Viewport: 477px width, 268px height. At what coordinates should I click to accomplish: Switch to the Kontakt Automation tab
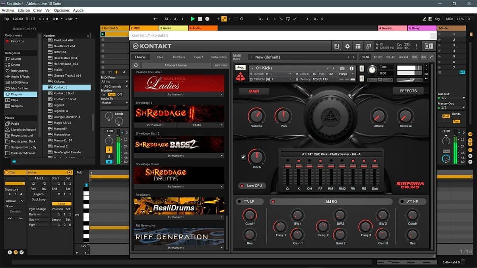pyautogui.click(x=219, y=57)
